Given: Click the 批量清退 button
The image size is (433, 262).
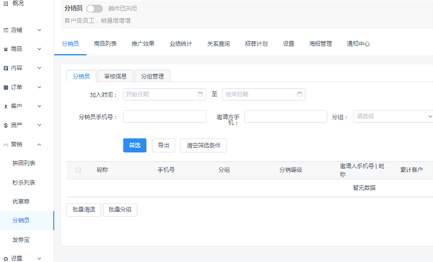Looking at the screenshot, I should [x=84, y=210].
